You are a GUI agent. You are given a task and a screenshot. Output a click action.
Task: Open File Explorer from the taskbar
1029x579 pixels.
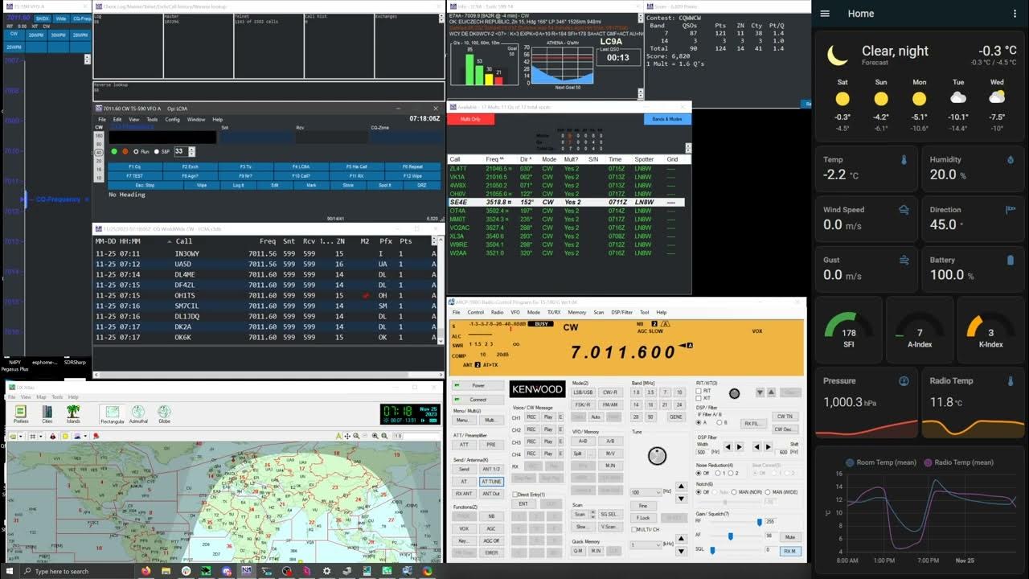[x=166, y=571]
